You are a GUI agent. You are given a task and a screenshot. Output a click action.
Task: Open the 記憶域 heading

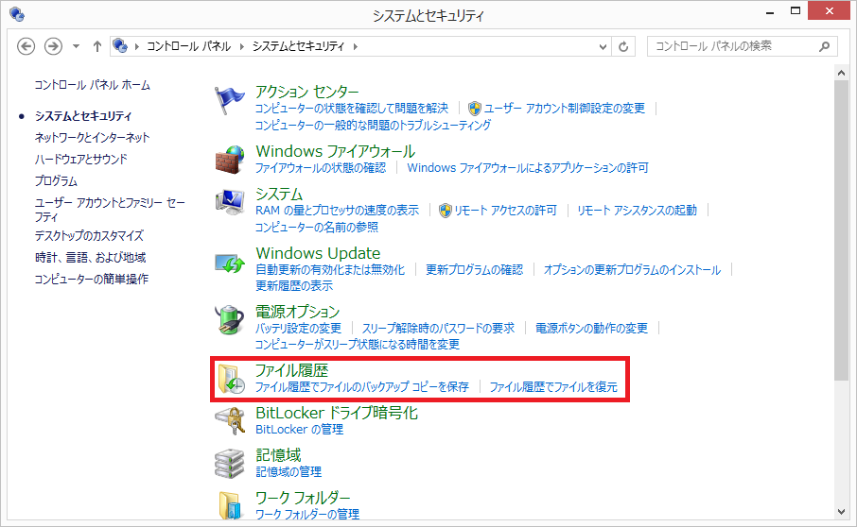(x=278, y=455)
